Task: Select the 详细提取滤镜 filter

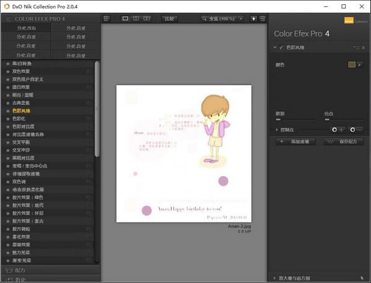Action: pyautogui.click(x=48, y=174)
